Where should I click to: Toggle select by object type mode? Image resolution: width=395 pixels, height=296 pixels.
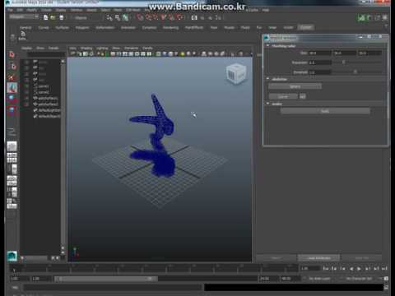click(x=118, y=17)
